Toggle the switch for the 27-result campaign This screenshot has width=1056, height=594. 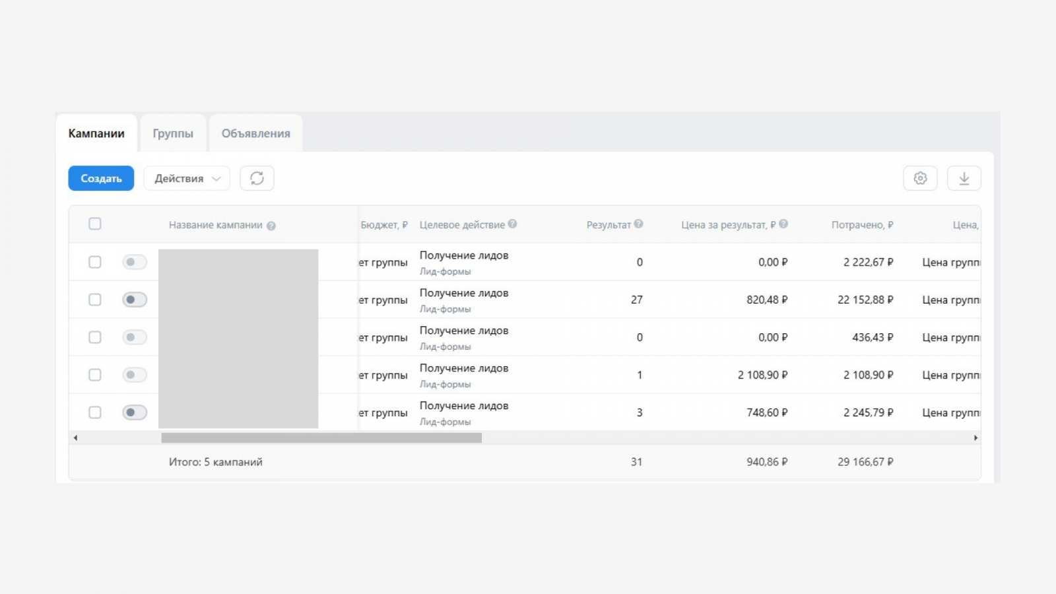click(x=135, y=300)
